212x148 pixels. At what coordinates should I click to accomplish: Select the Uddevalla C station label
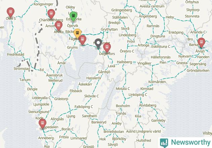tap(41, 98)
